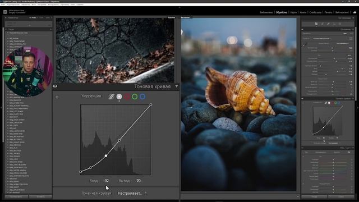Adjust the first HSL hue slider, the red one

[333, 159]
